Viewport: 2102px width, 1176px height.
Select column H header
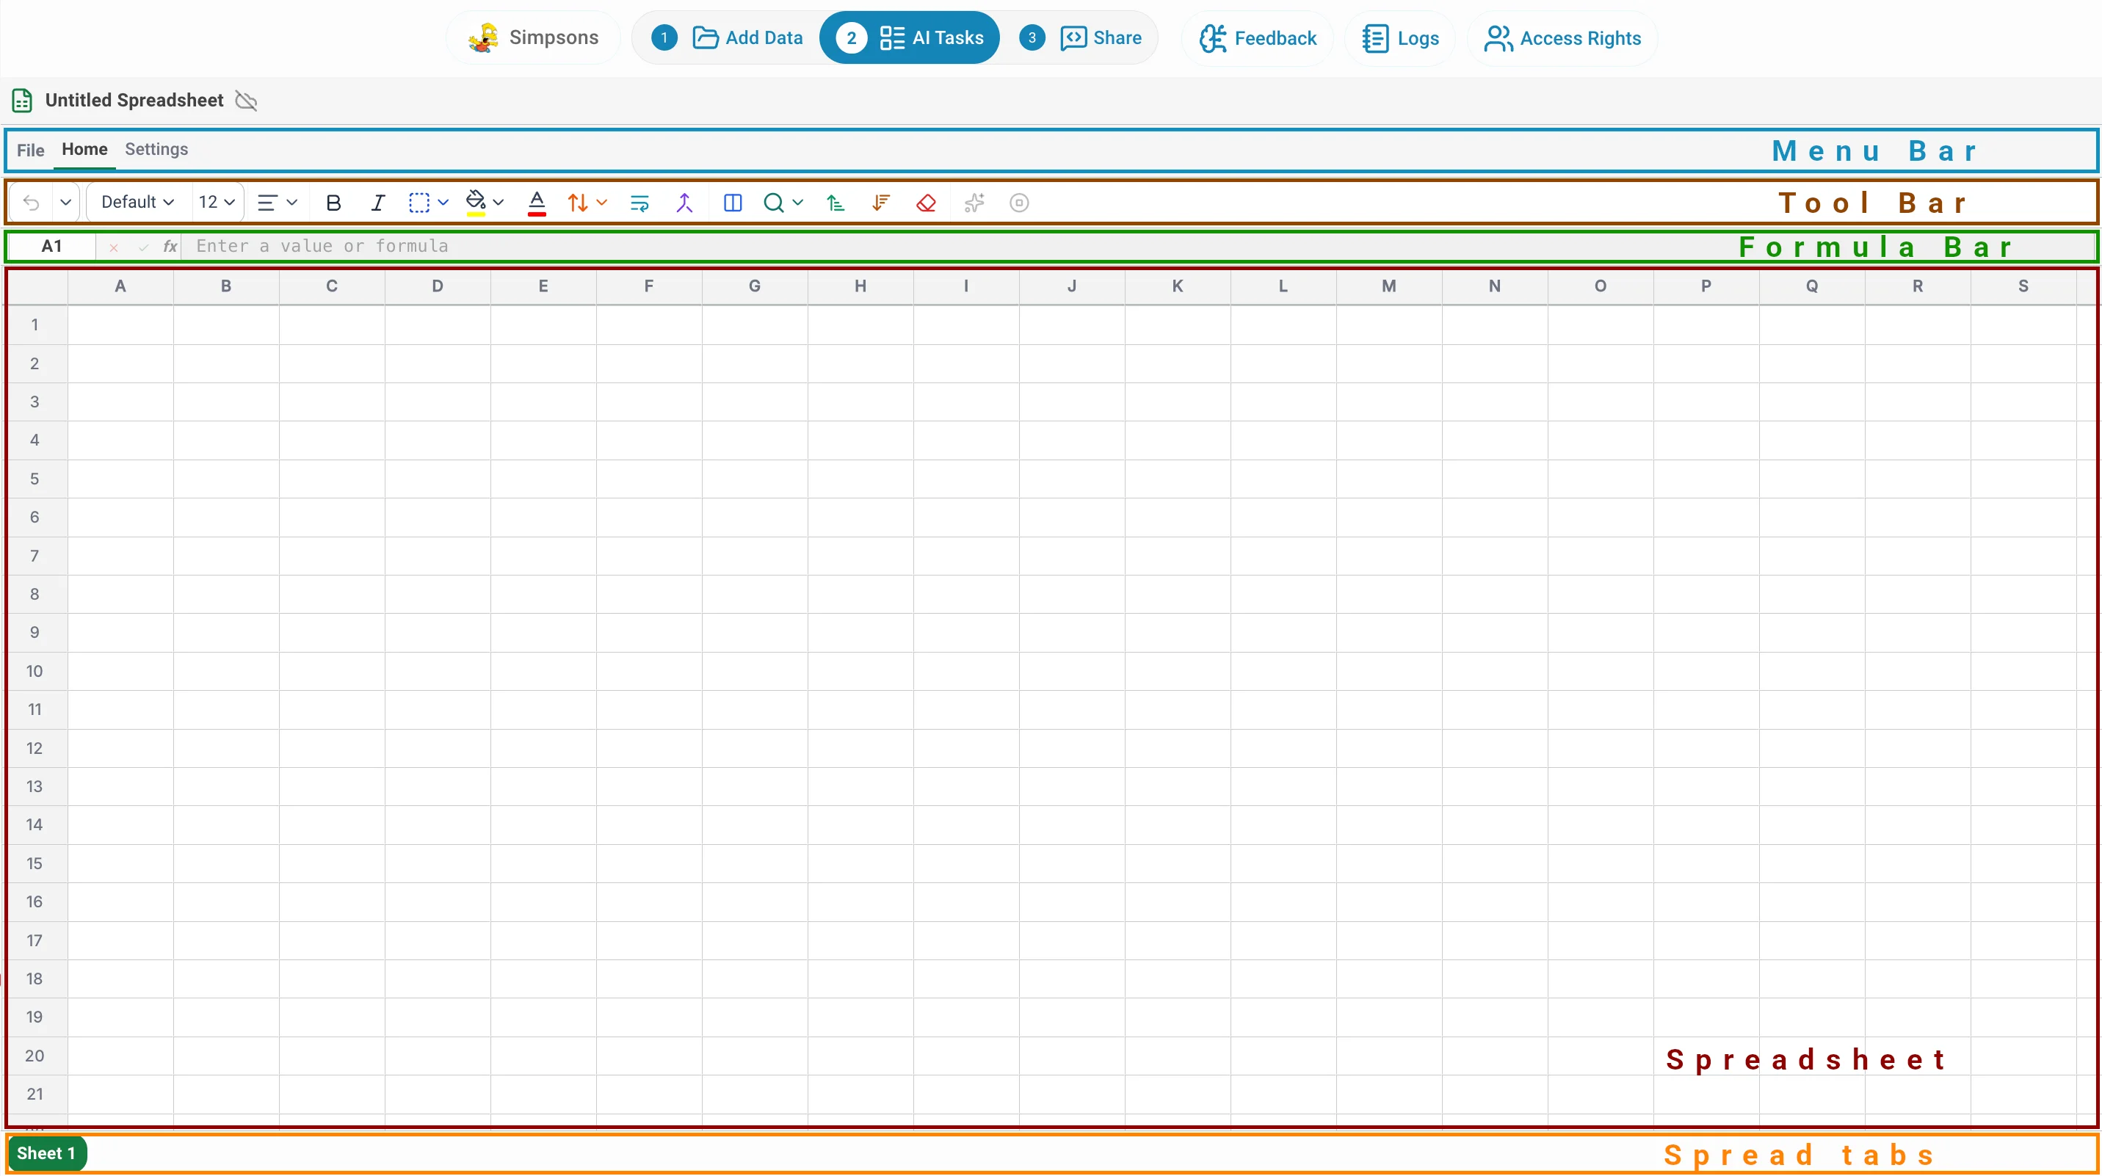tap(860, 286)
